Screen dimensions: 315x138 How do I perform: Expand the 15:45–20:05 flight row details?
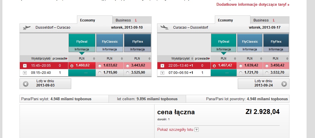[25, 66]
